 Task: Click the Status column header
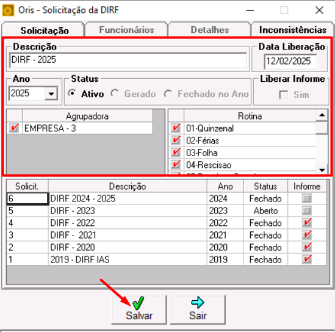tap(265, 186)
